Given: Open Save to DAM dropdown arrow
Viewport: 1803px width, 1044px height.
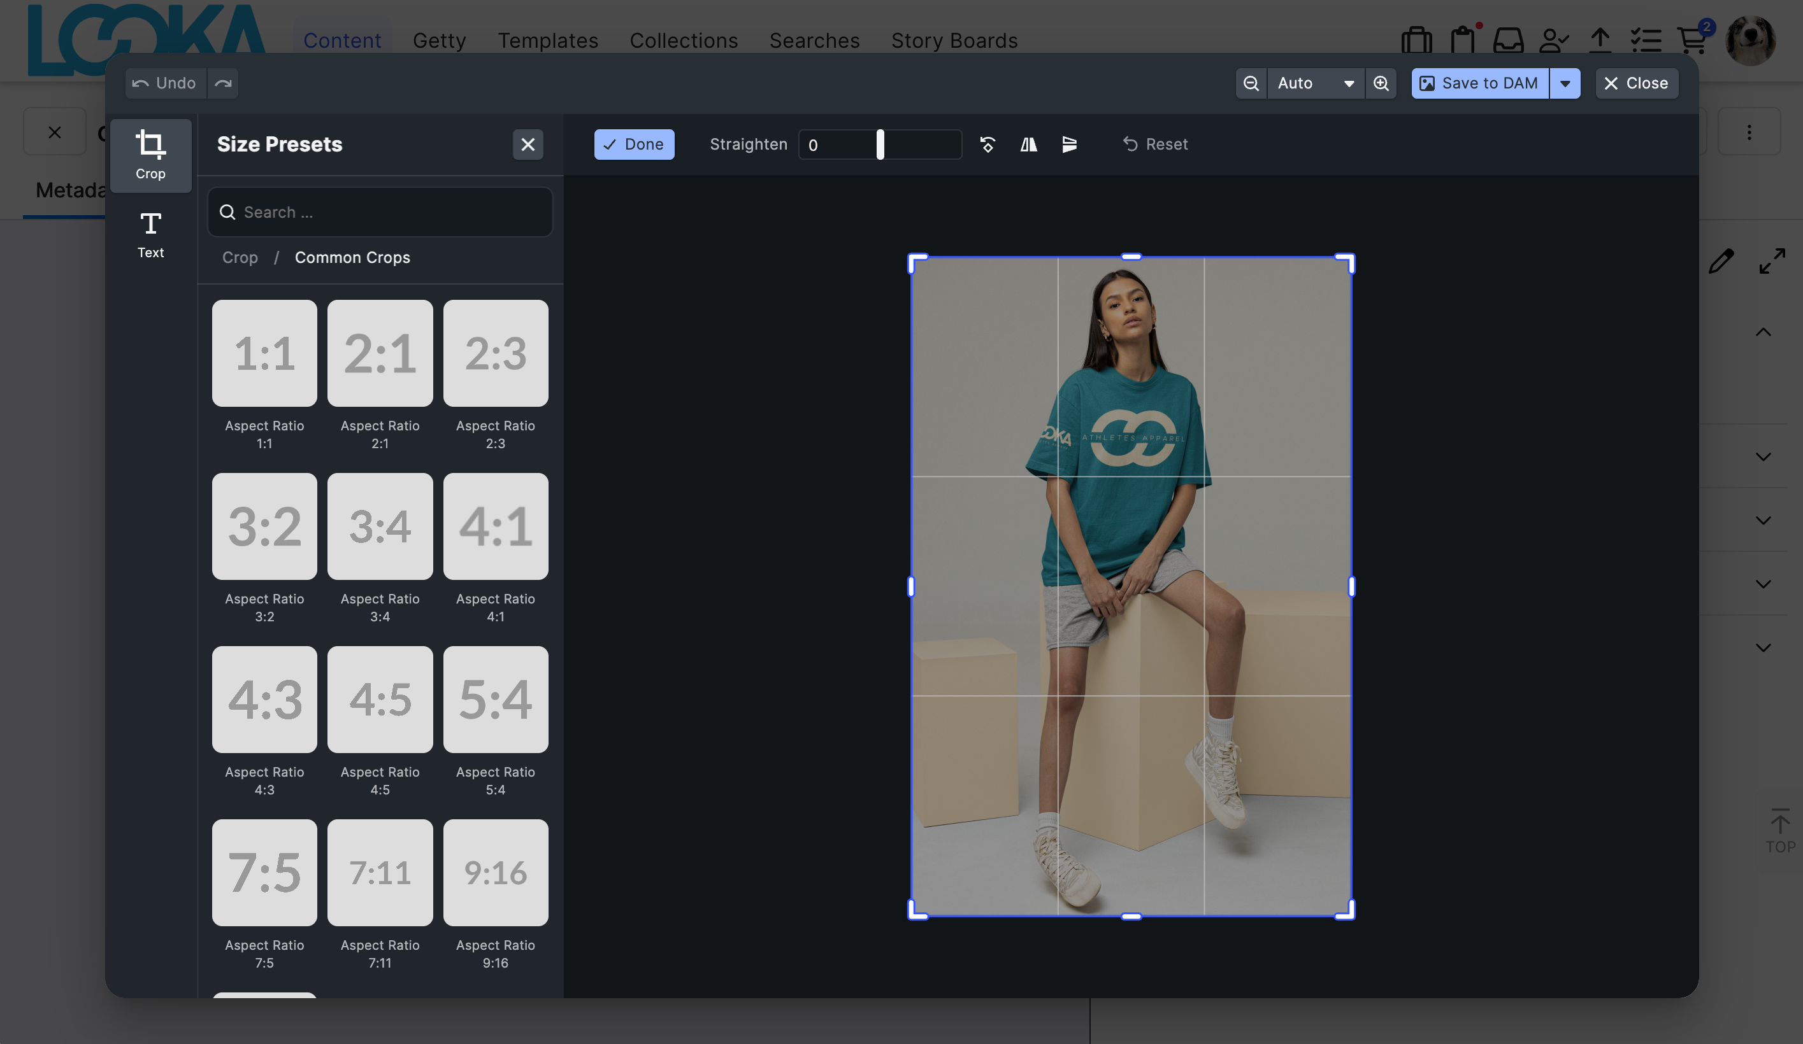Looking at the screenshot, I should click(x=1565, y=83).
